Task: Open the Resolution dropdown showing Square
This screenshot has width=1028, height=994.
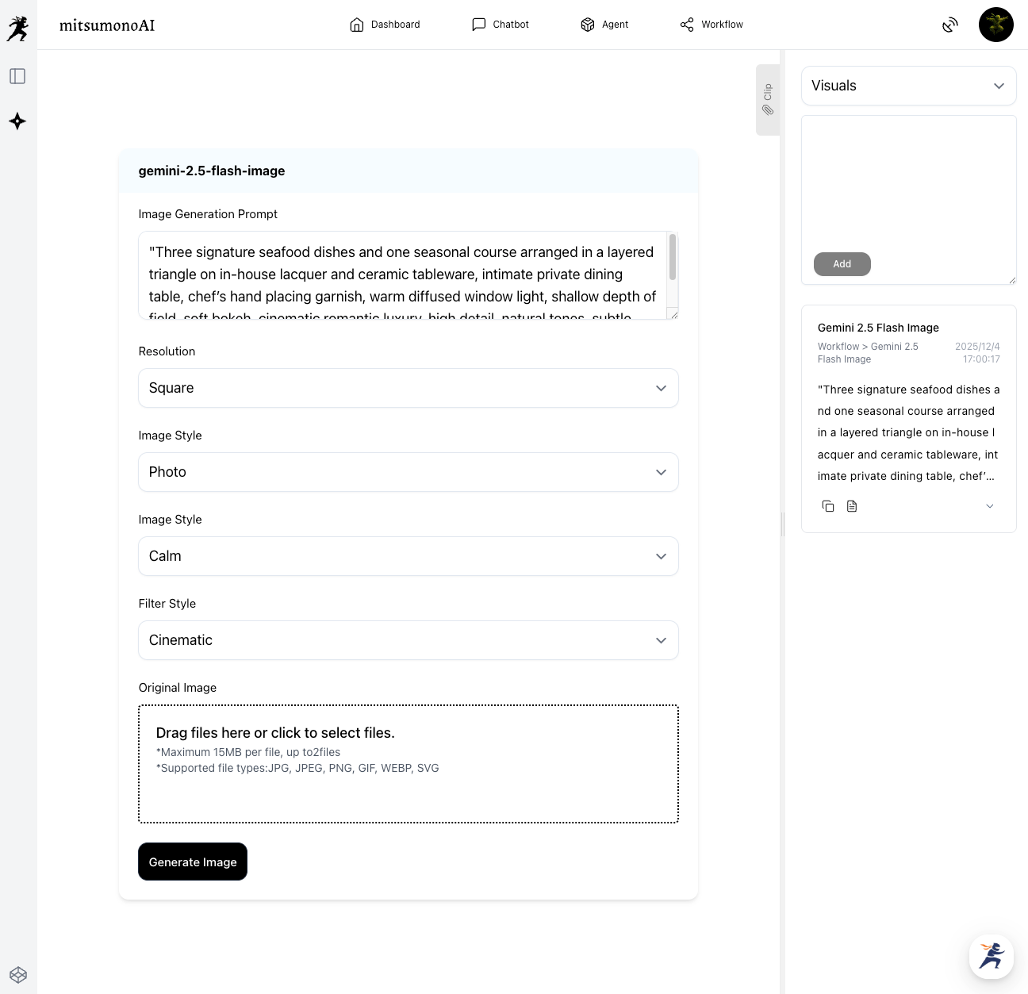Action: pyautogui.click(x=408, y=388)
